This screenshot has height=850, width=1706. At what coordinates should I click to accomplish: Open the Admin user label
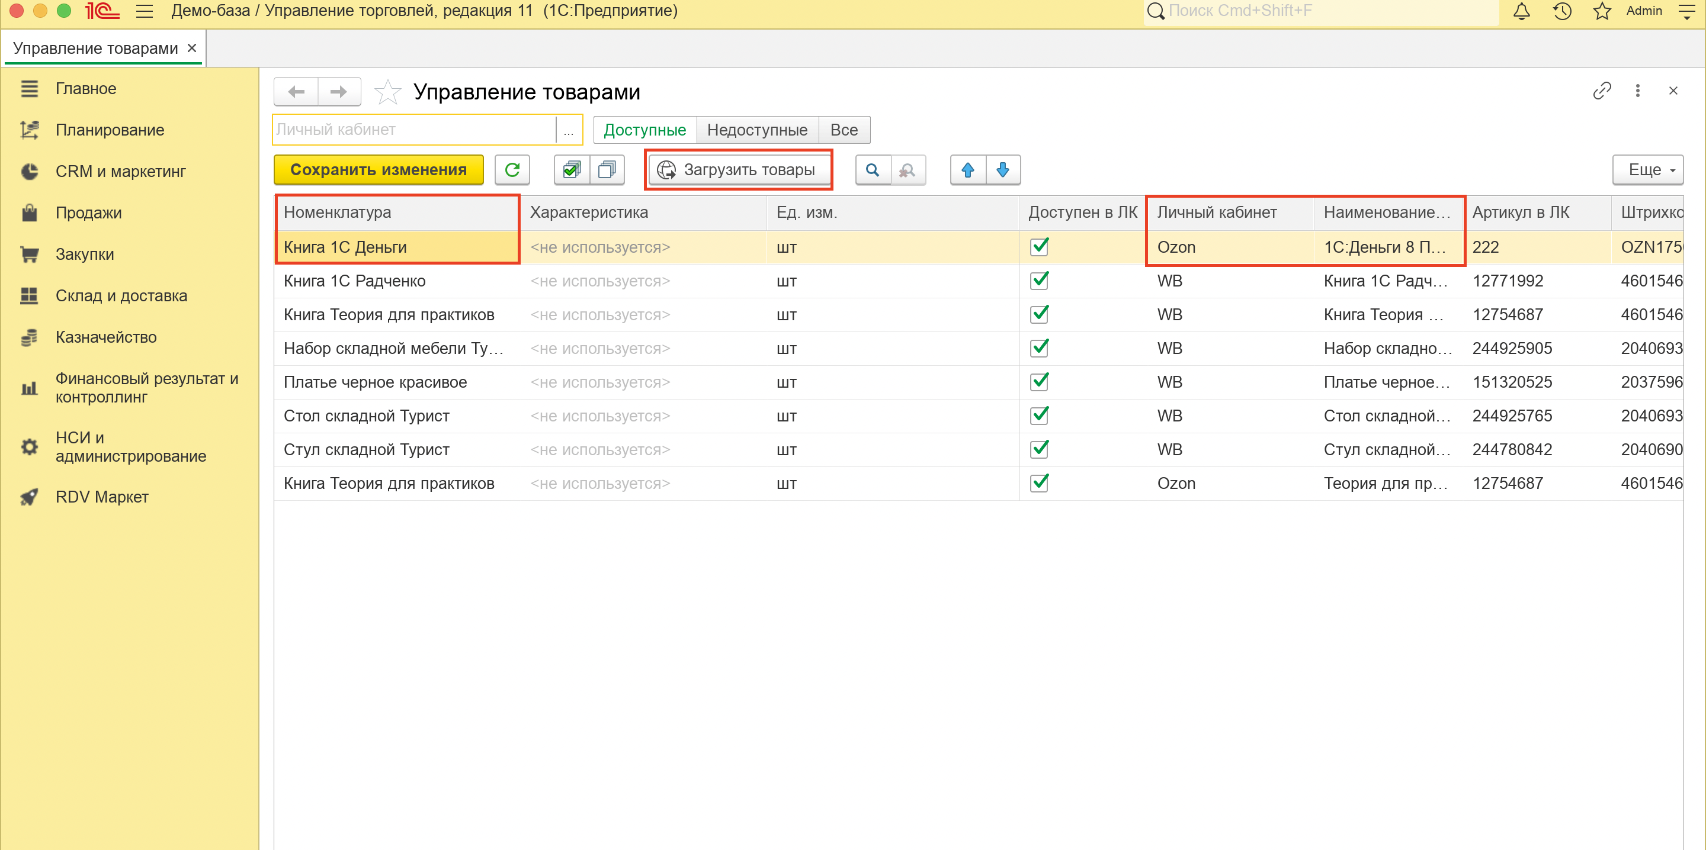(x=1644, y=11)
